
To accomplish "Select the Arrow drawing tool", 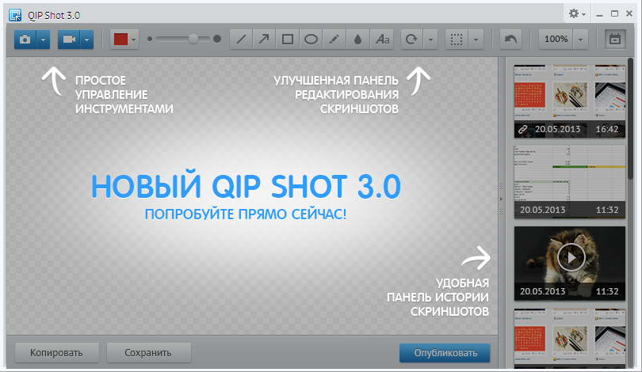I will pos(264,40).
